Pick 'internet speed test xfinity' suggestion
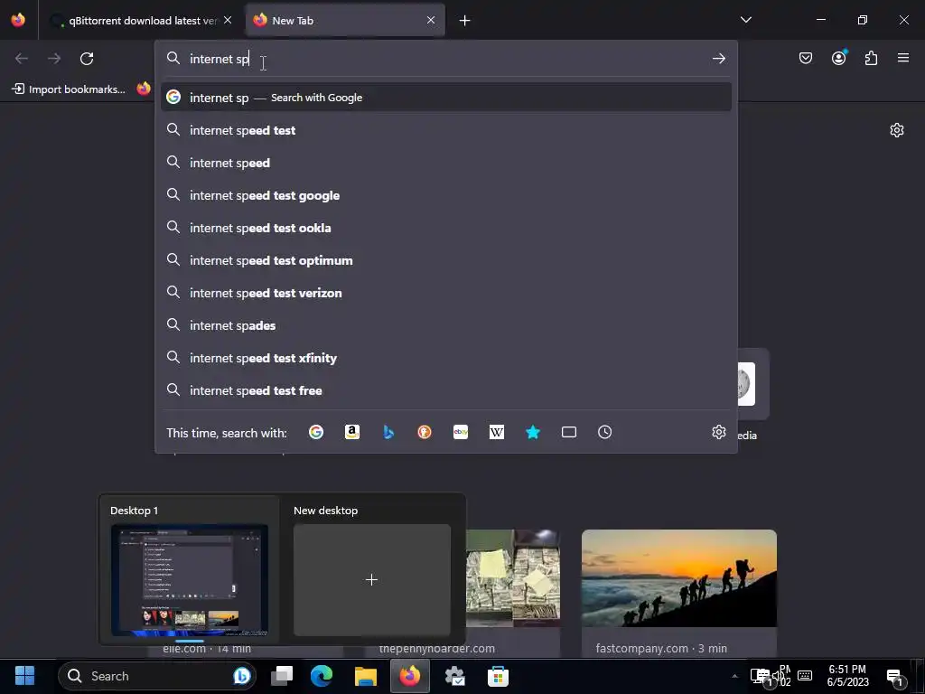 coord(446,358)
